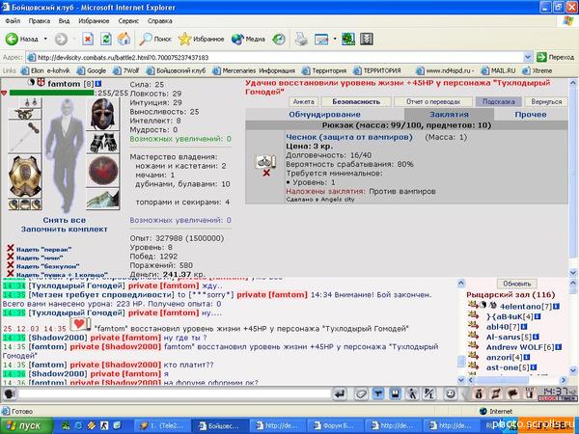The width and height of the screenshot is (579, 434).
Task: Click the Снять все link
Action: (65, 220)
